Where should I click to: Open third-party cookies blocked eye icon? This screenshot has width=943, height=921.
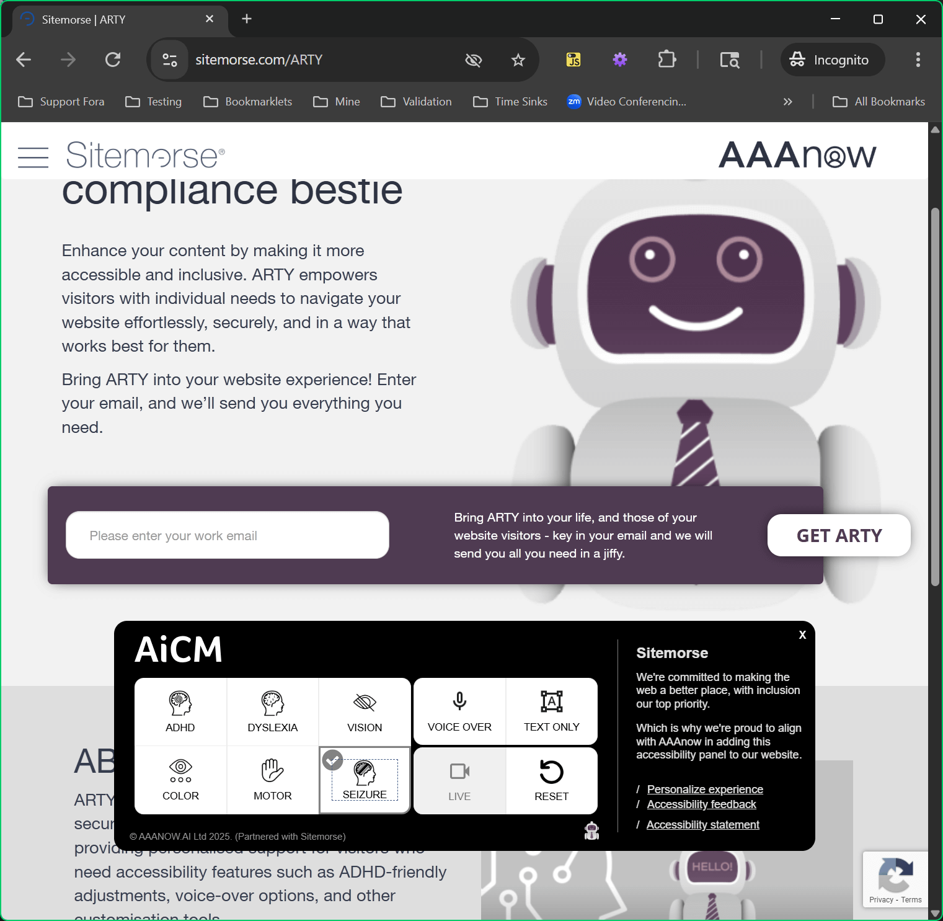point(474,60)
